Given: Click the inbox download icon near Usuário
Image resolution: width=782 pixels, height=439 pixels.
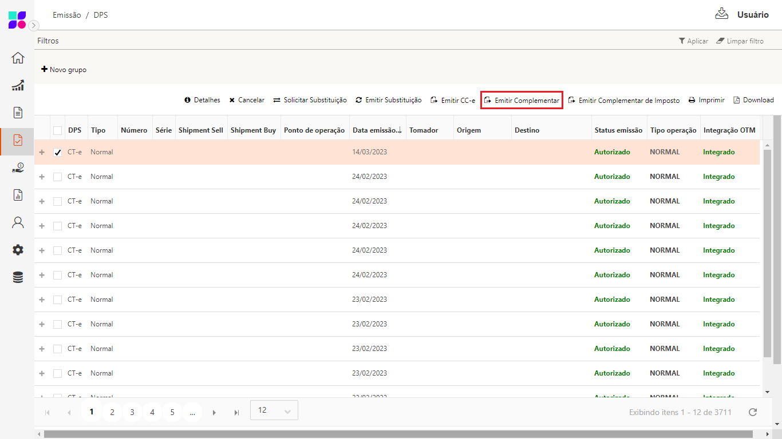Looking at the screenshot, I should (721, 14).
